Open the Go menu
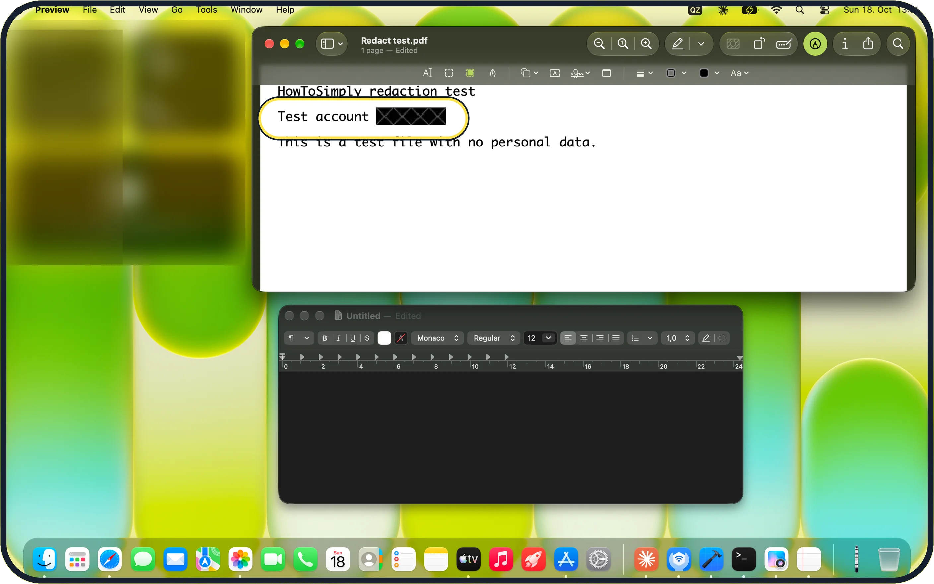This screenshot has width=934, height=584. 176,10
